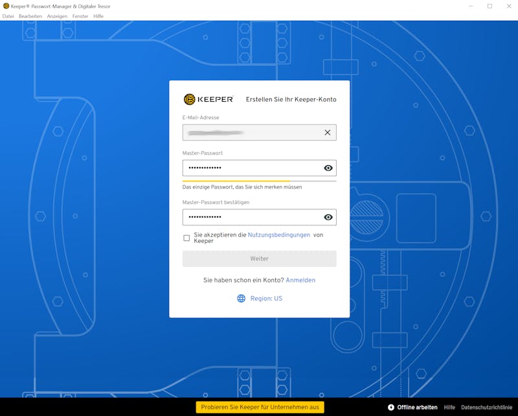The height and width of the screenshot is (416, 518).
Task: Click the password strength indicator bar
Action: (260, 181)
